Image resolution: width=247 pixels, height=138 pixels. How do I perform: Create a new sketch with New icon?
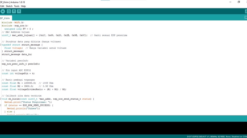click(x=9, y=11)
